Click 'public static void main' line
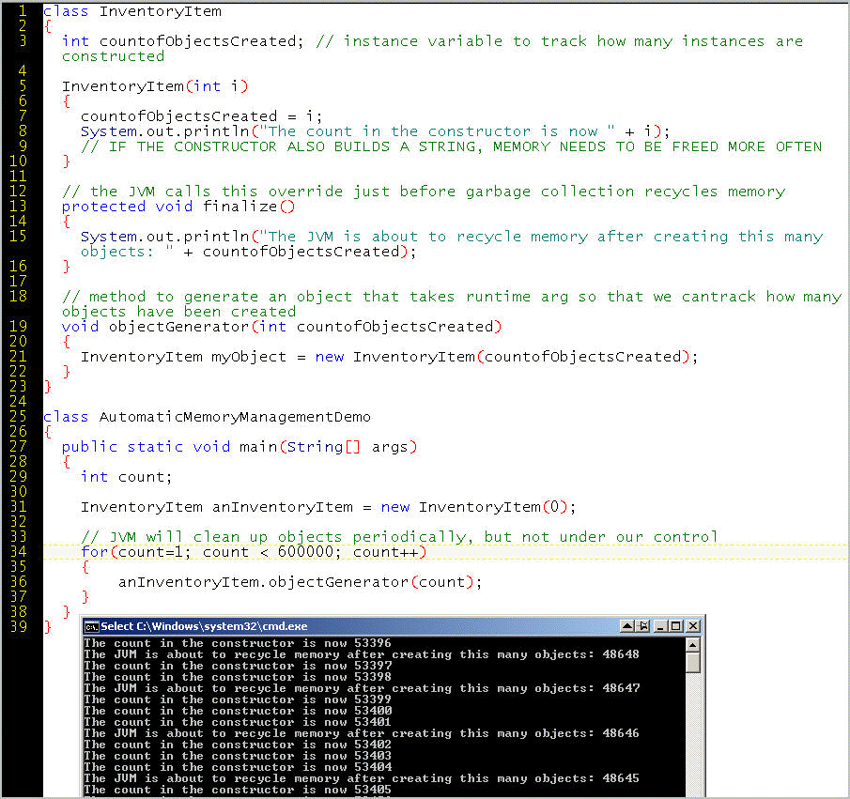 240,447
